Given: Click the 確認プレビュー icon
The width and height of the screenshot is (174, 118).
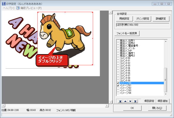Looking at the screenshot, I should point(18,8).
